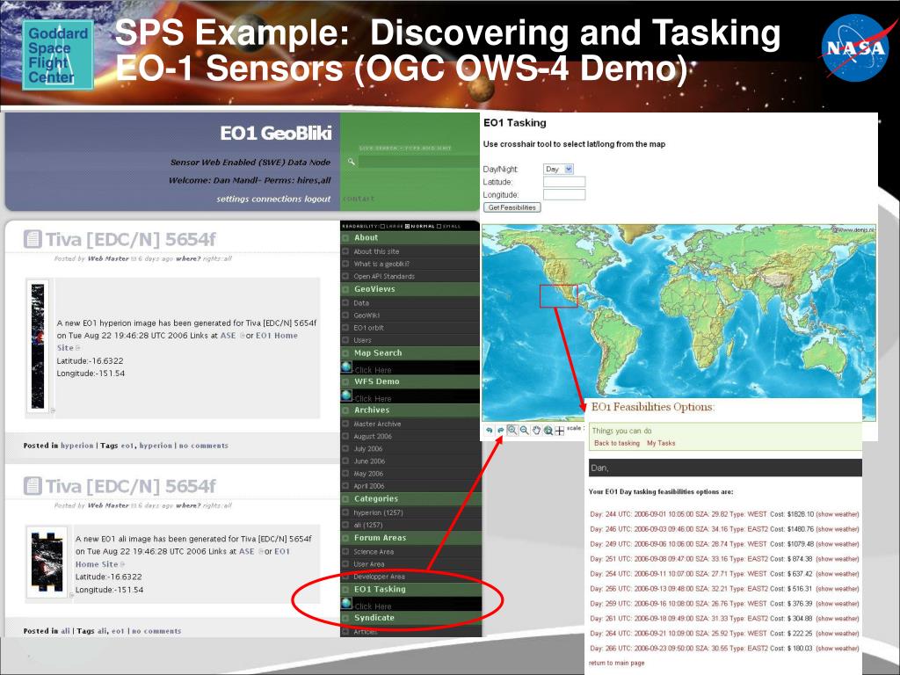Select the pan hand tool
This screenshot has width=900, height=675.
[x=536, y=431]
